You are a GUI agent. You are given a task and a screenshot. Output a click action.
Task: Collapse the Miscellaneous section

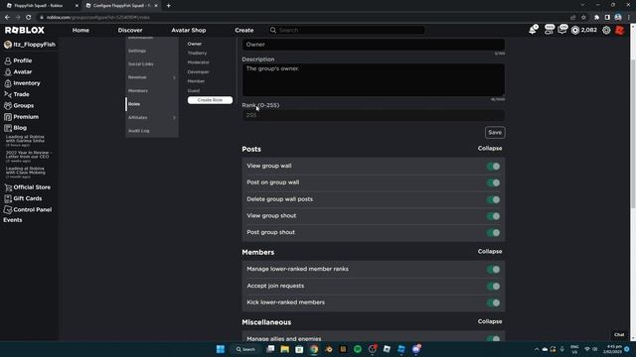pos(490,321)
